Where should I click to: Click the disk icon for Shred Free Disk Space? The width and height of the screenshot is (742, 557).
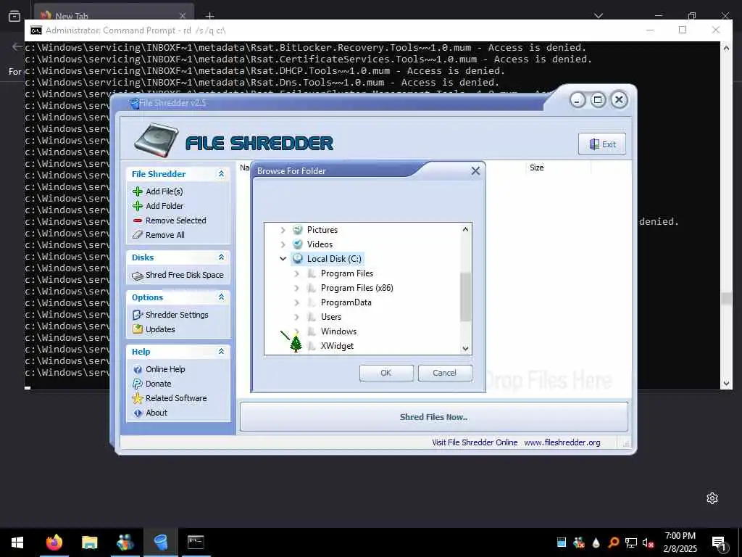[x=137, y=275]
